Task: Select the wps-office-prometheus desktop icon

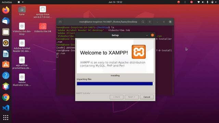Action: pos(22,63)
